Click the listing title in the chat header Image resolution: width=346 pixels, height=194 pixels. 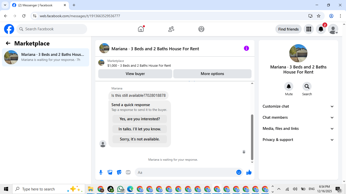click(x=155, y=49)
